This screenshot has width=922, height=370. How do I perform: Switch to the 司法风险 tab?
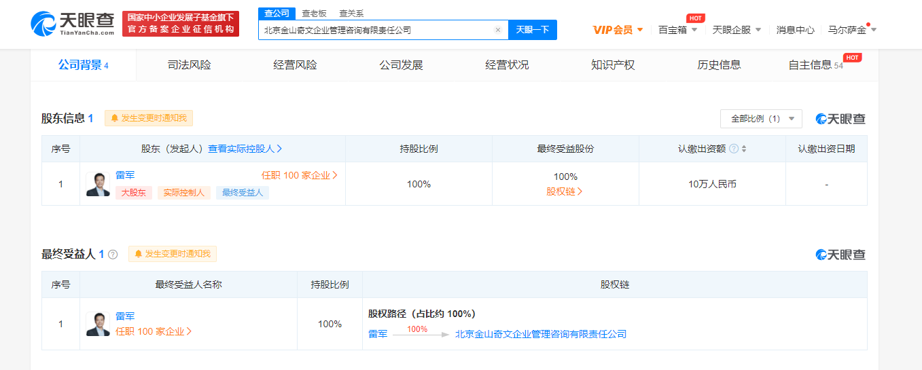[190, 65]
